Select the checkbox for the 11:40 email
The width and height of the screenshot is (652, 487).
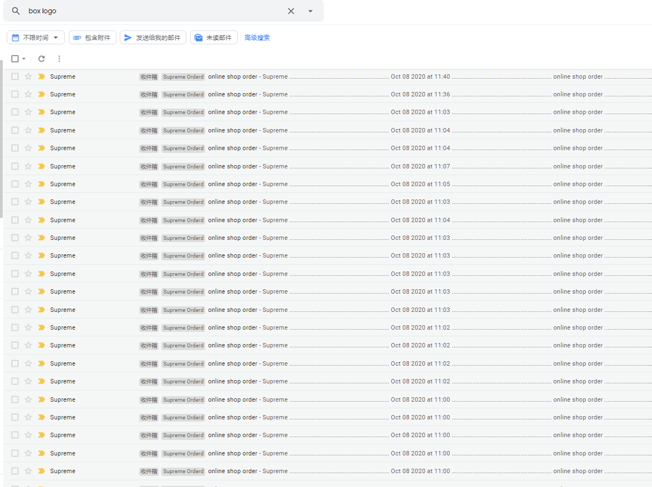pyautogui.click(x=15, y=76)
